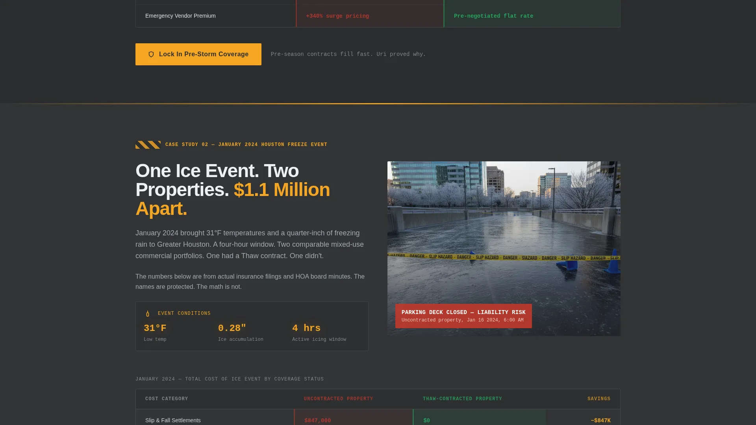Click the Uncontracted Property column header
The image size is (756, 425).
[338, 399]
